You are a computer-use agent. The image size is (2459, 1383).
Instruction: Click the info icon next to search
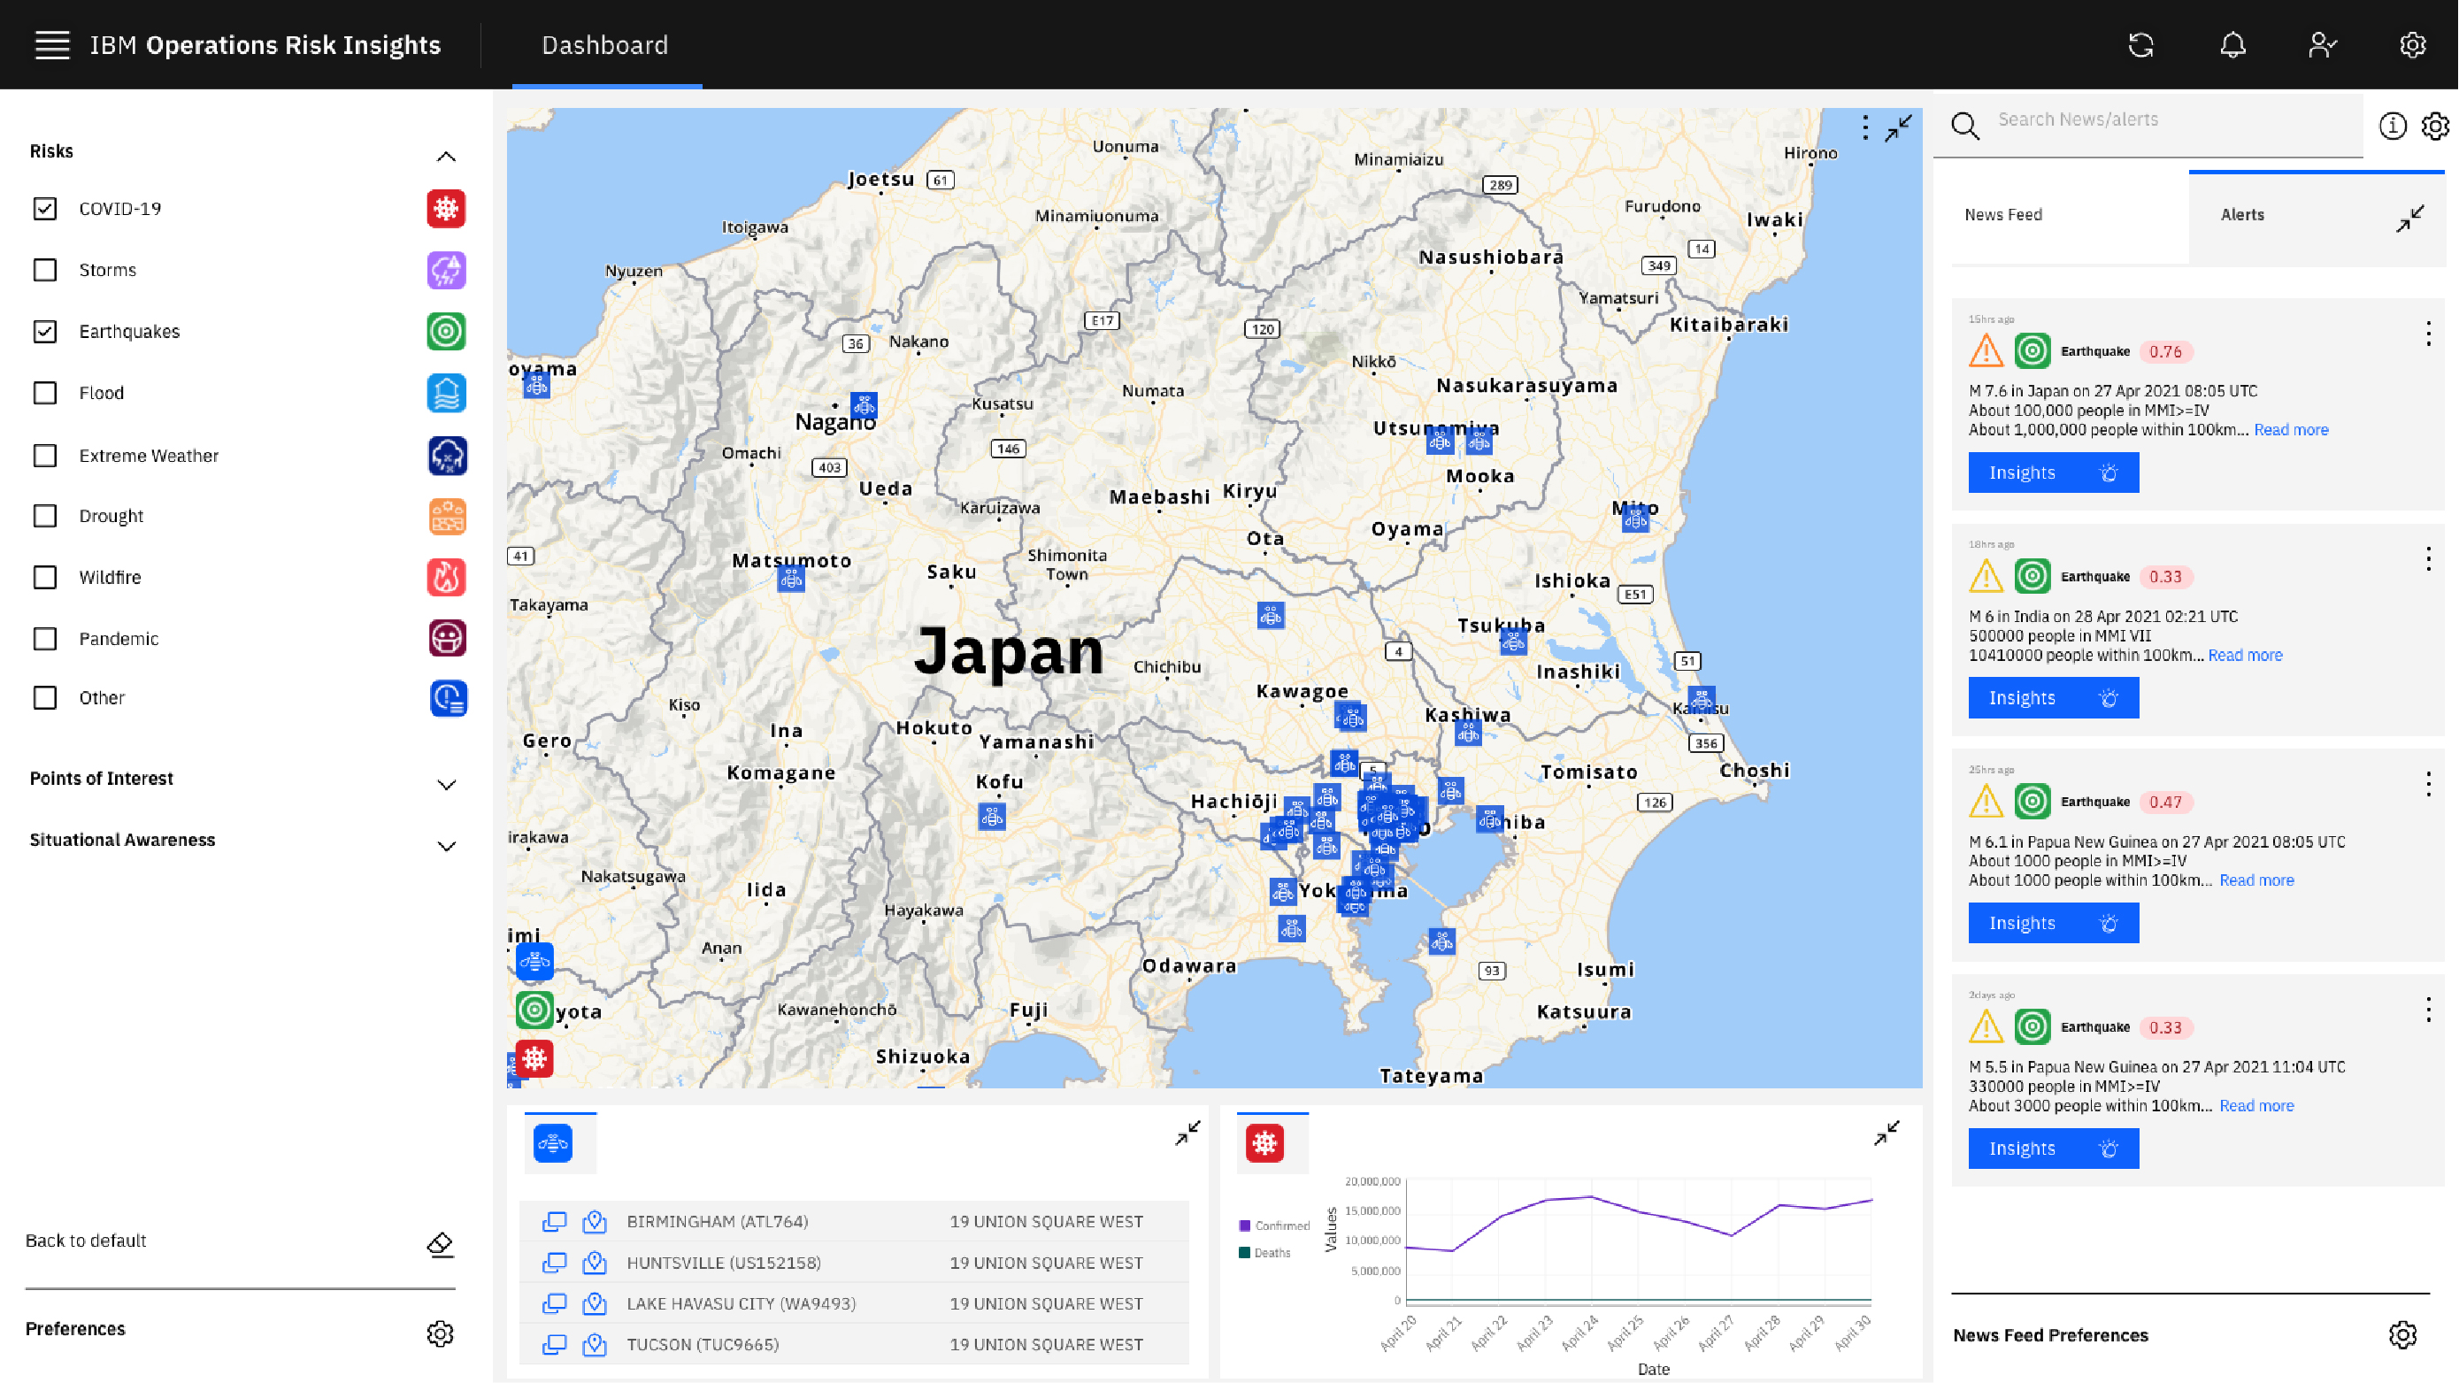pyautogui.click(x=2392, y=126)
